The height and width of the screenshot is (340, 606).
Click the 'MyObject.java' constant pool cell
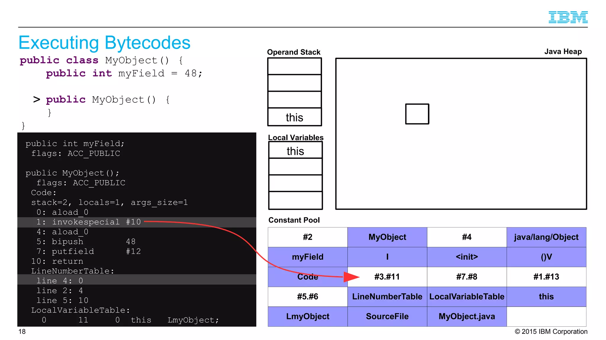(467, 316)
